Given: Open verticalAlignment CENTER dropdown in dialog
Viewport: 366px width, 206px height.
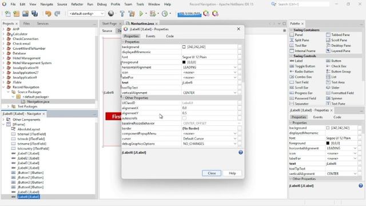Looking at the screenshot, I should click(235, 93).
